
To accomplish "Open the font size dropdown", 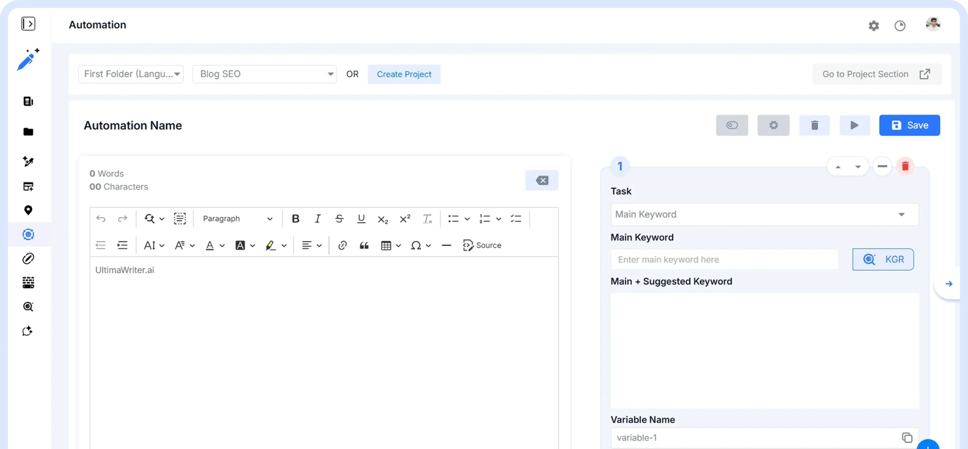I will (x=154, y=245).
